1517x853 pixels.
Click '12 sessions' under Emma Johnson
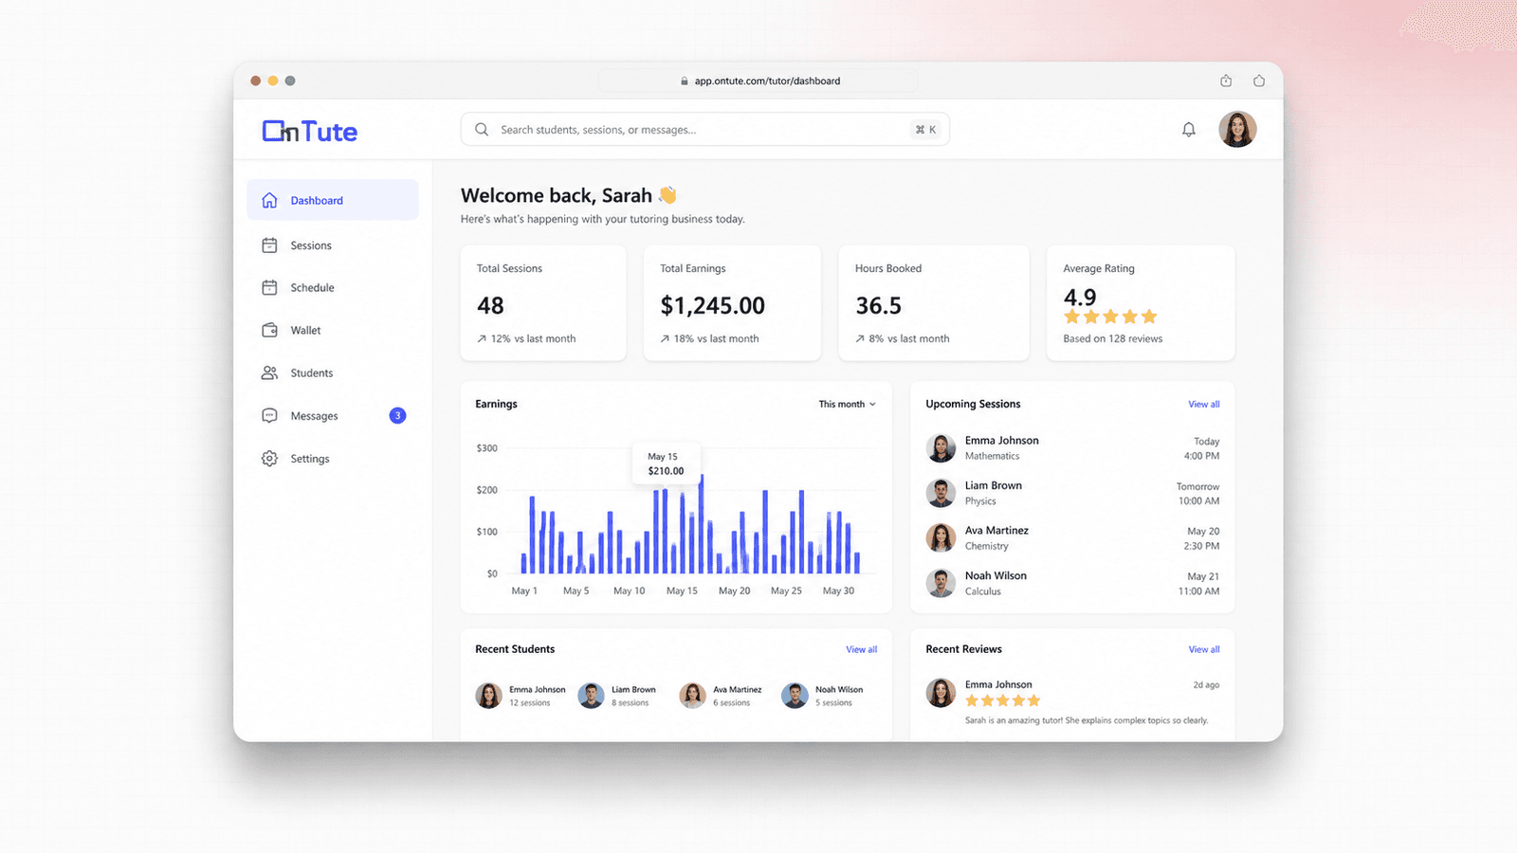(529, 703)
